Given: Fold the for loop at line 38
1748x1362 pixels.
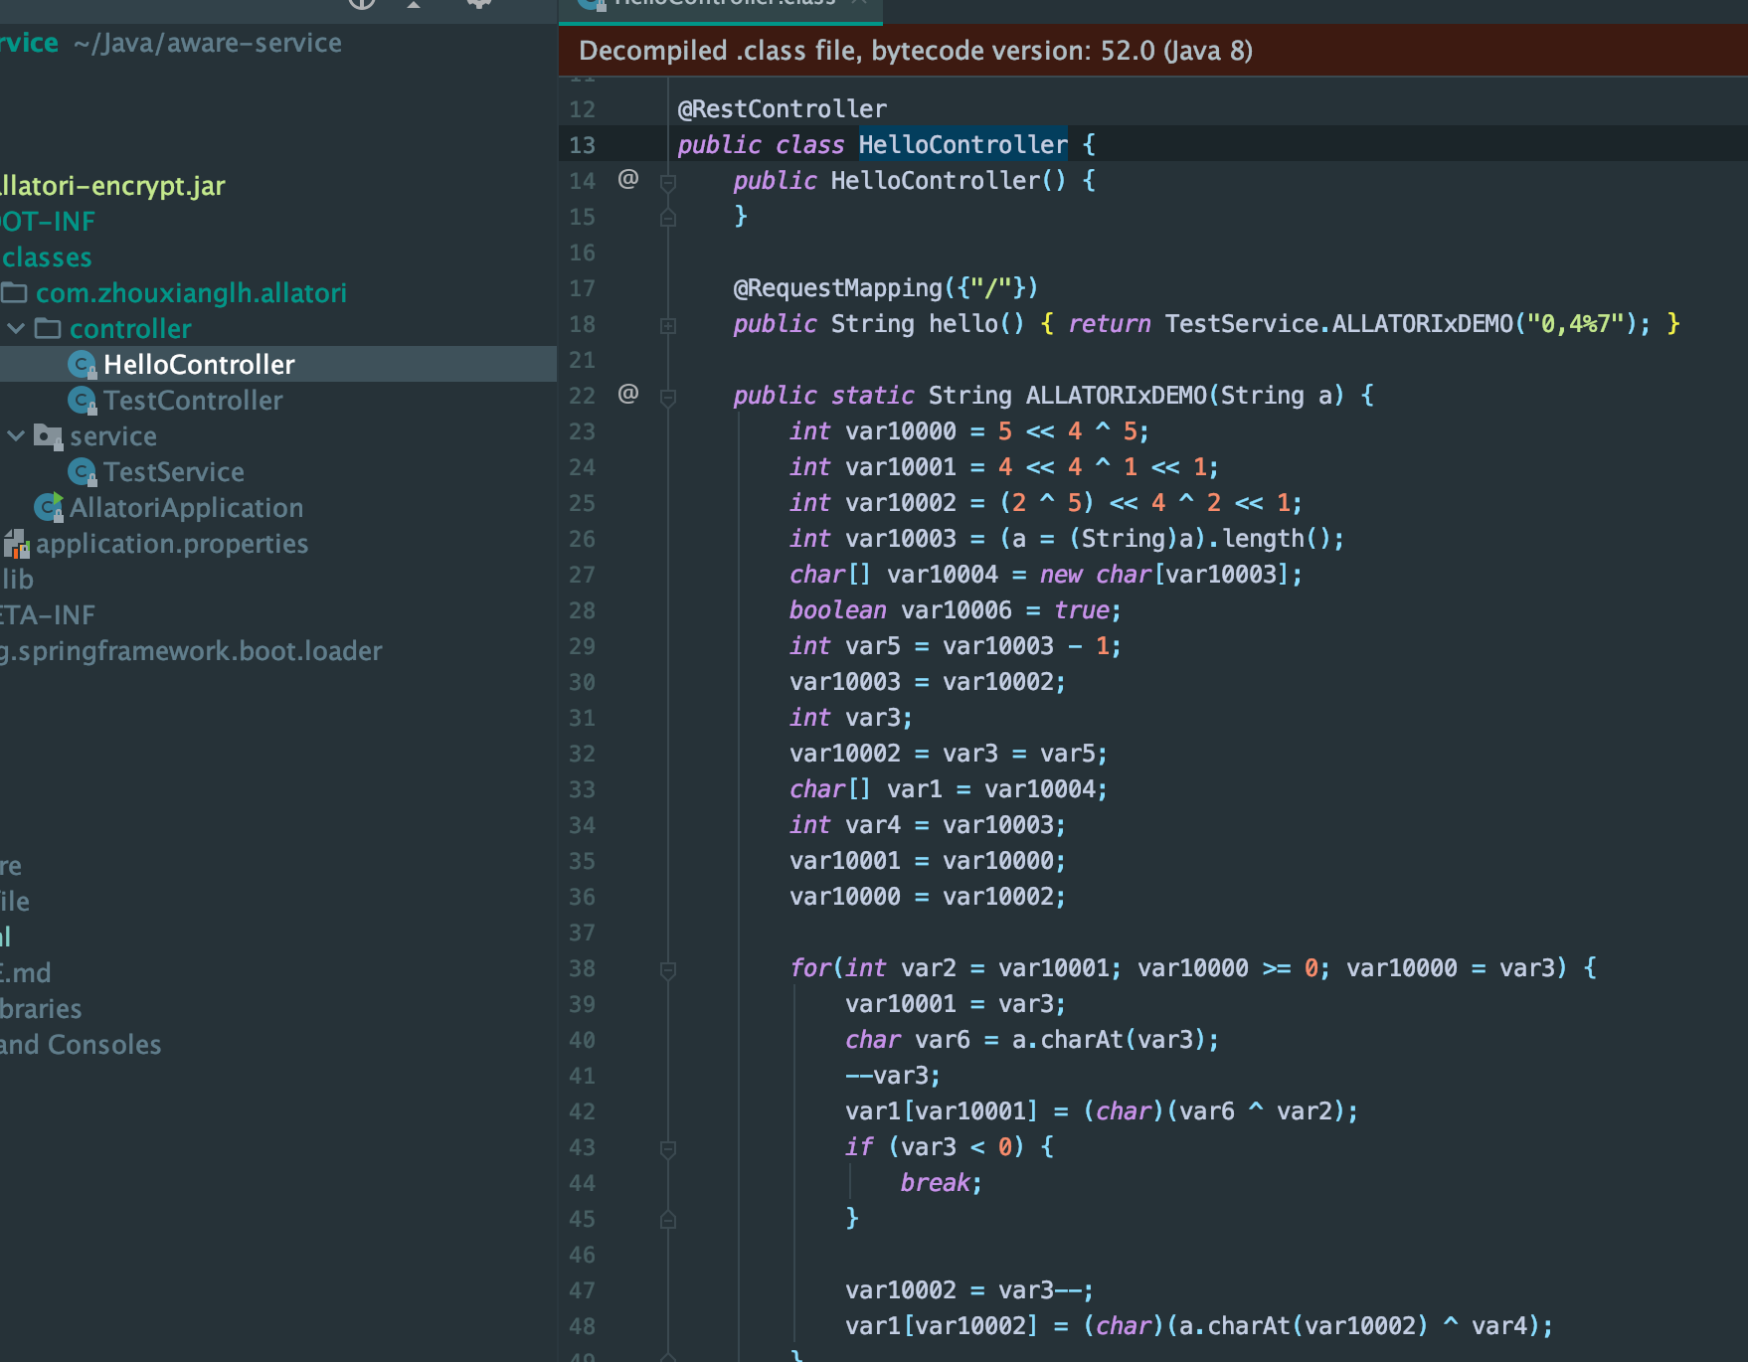Looking at the screenshot, I should (668, 970).
